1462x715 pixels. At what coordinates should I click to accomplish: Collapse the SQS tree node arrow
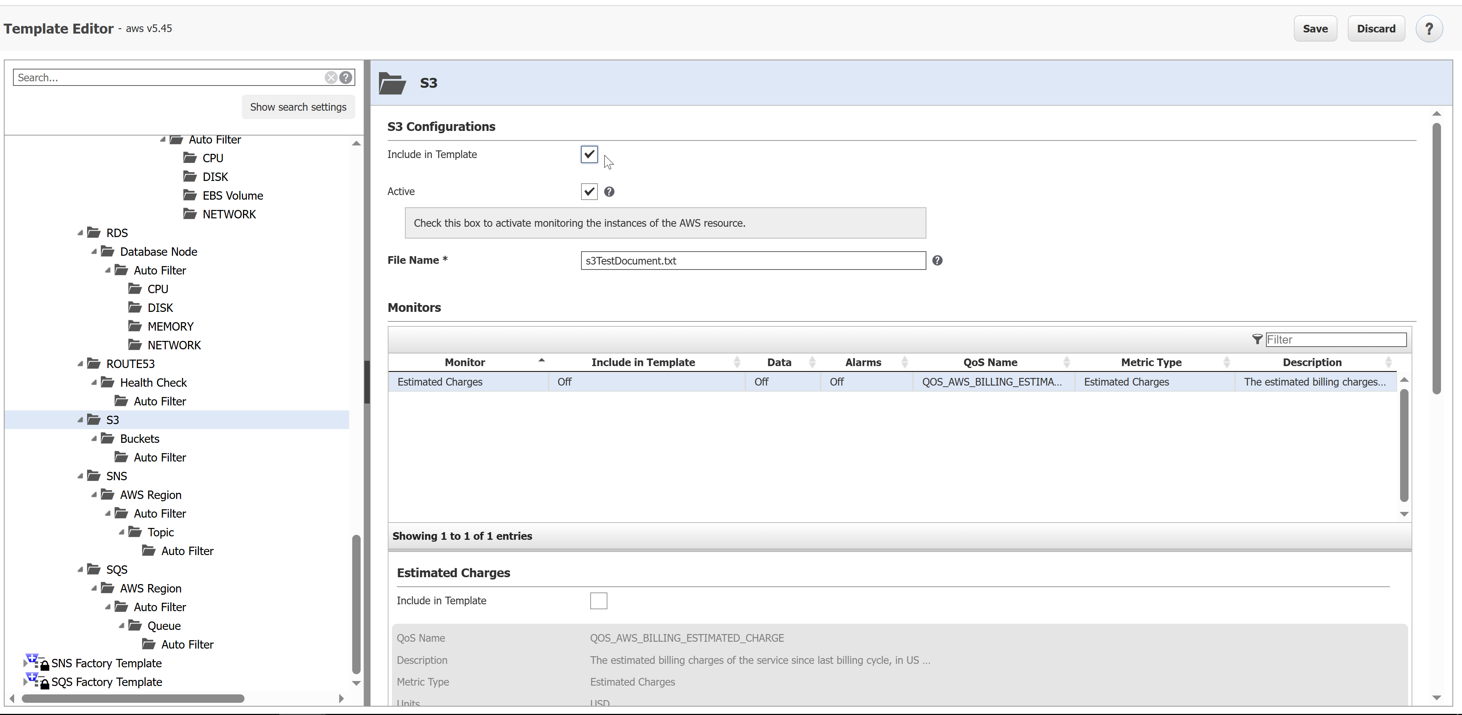80,569
